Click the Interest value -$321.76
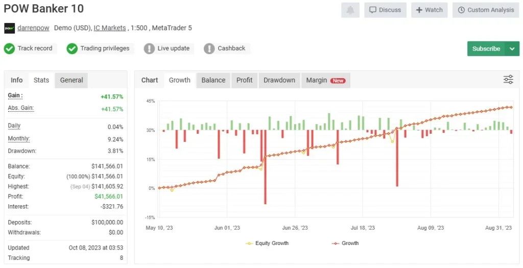Screen dimensions: 523x268 112,207
